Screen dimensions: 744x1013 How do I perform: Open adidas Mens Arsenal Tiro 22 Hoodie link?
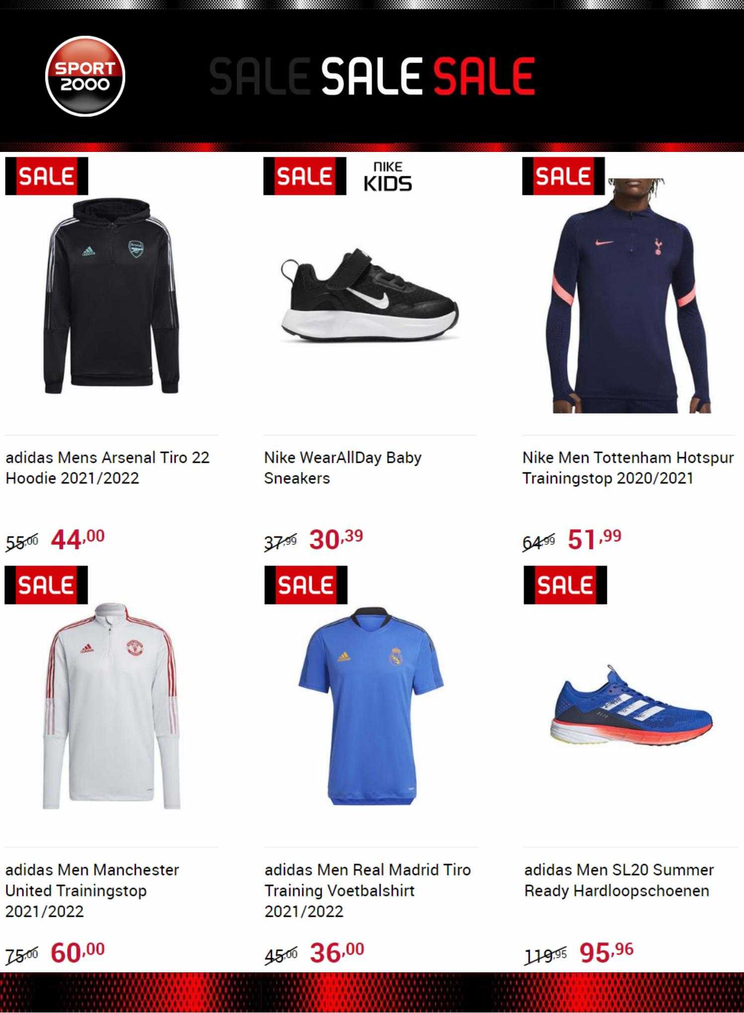point(107,468)
